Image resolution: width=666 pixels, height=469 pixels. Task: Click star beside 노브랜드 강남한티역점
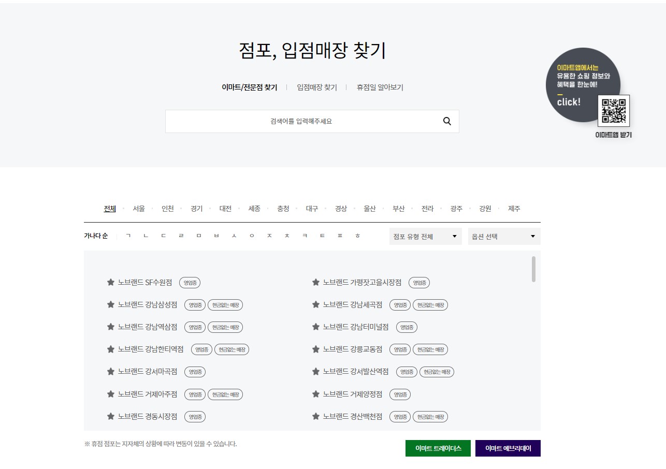coord(110,349)
